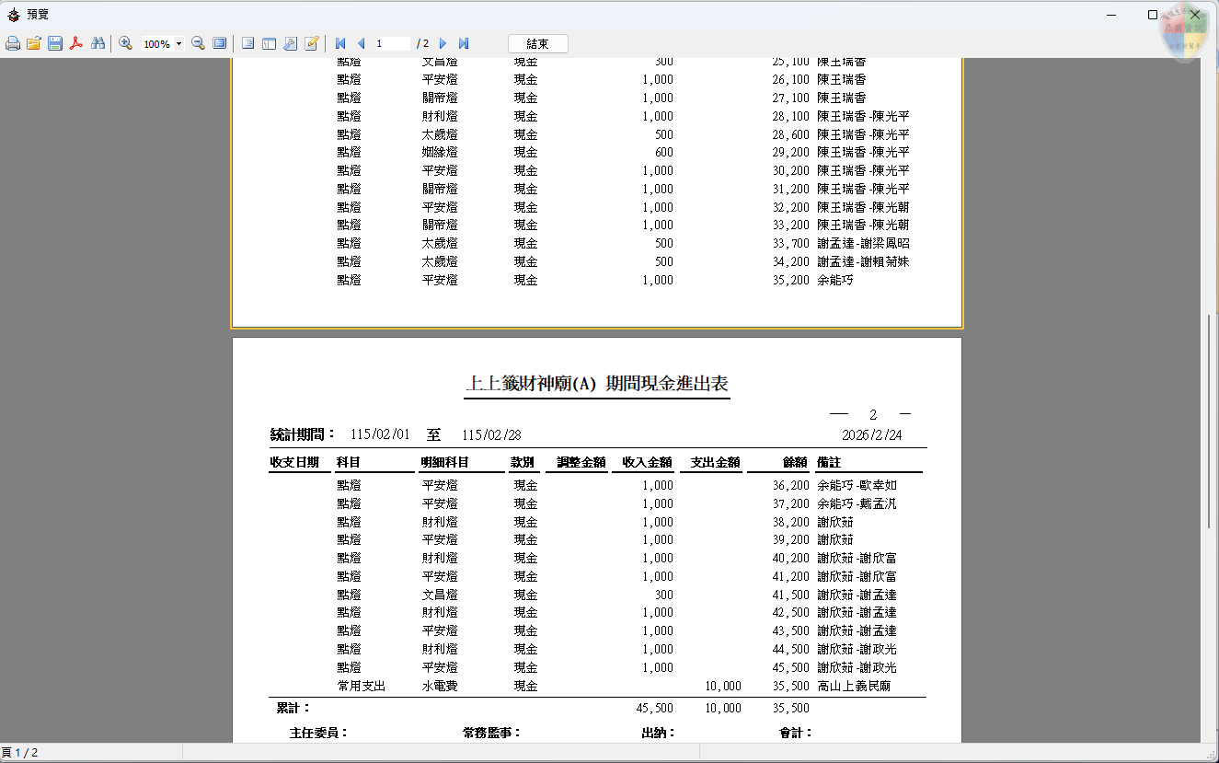Click the edit page pencil icon
The height and width of the screenshot is (763, 1219).
point(311,43)
